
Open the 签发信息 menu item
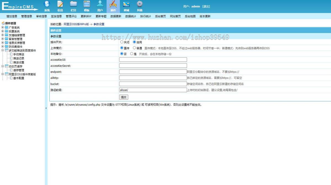(56, 16)
